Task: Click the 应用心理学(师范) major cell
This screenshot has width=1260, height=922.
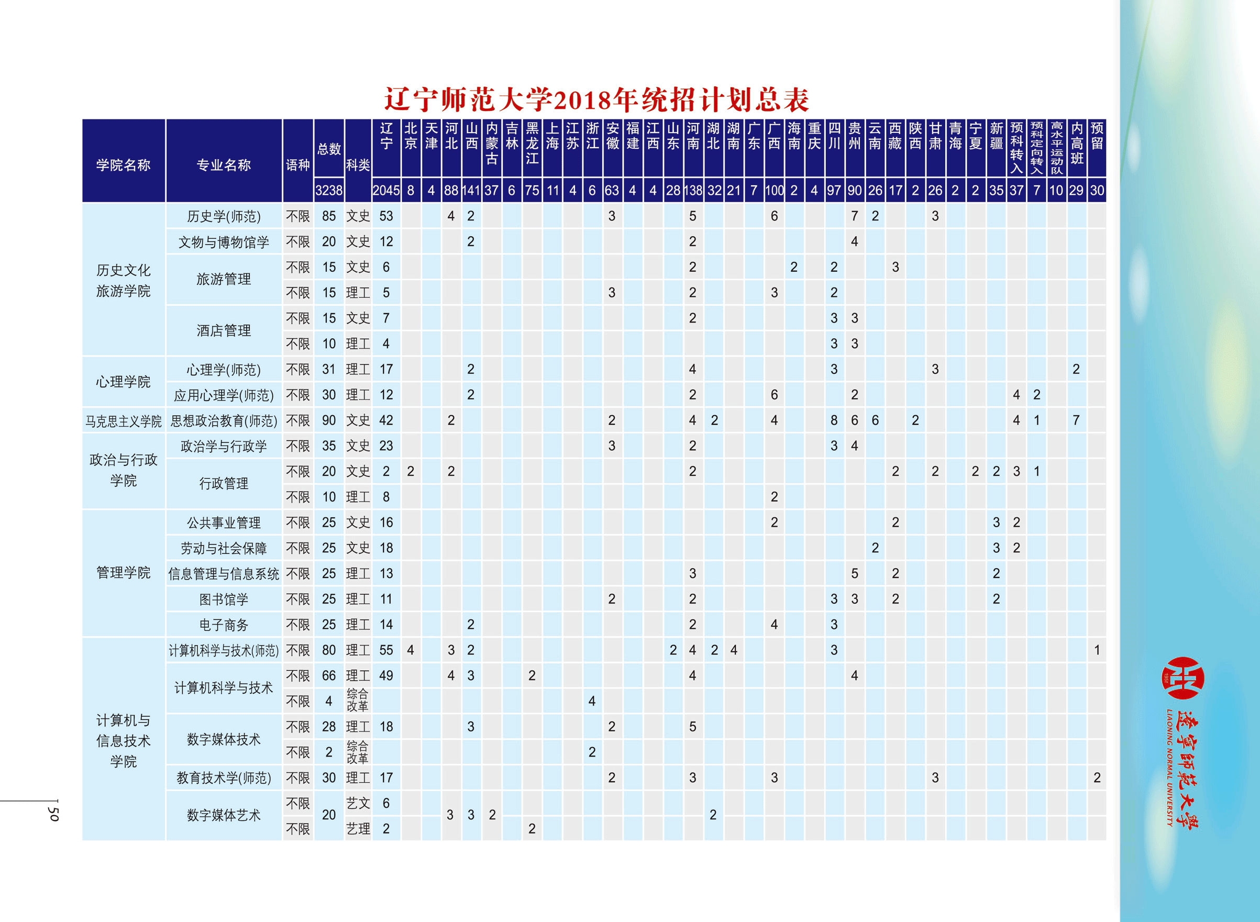Action: [x=224, y=395]
